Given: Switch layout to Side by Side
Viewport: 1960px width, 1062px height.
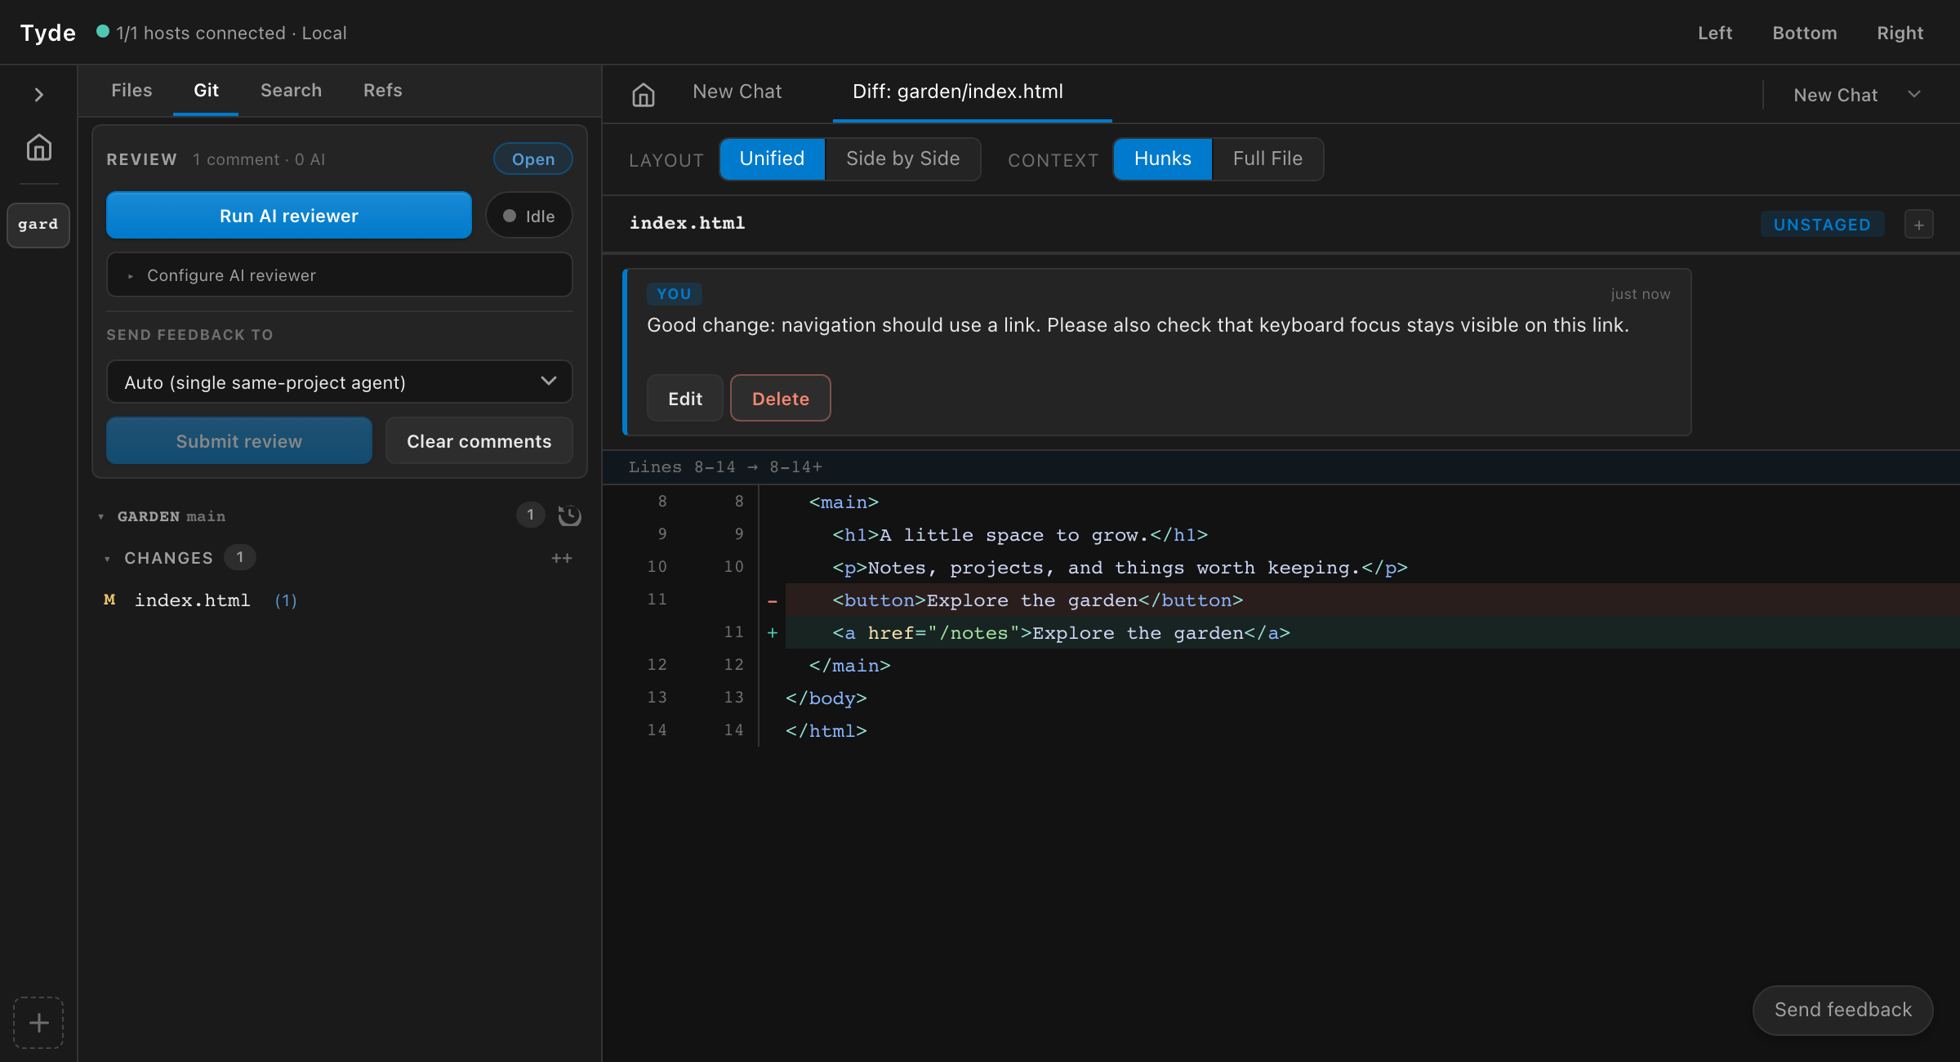Looking at the screenshot, I should [x=903, y=158].
